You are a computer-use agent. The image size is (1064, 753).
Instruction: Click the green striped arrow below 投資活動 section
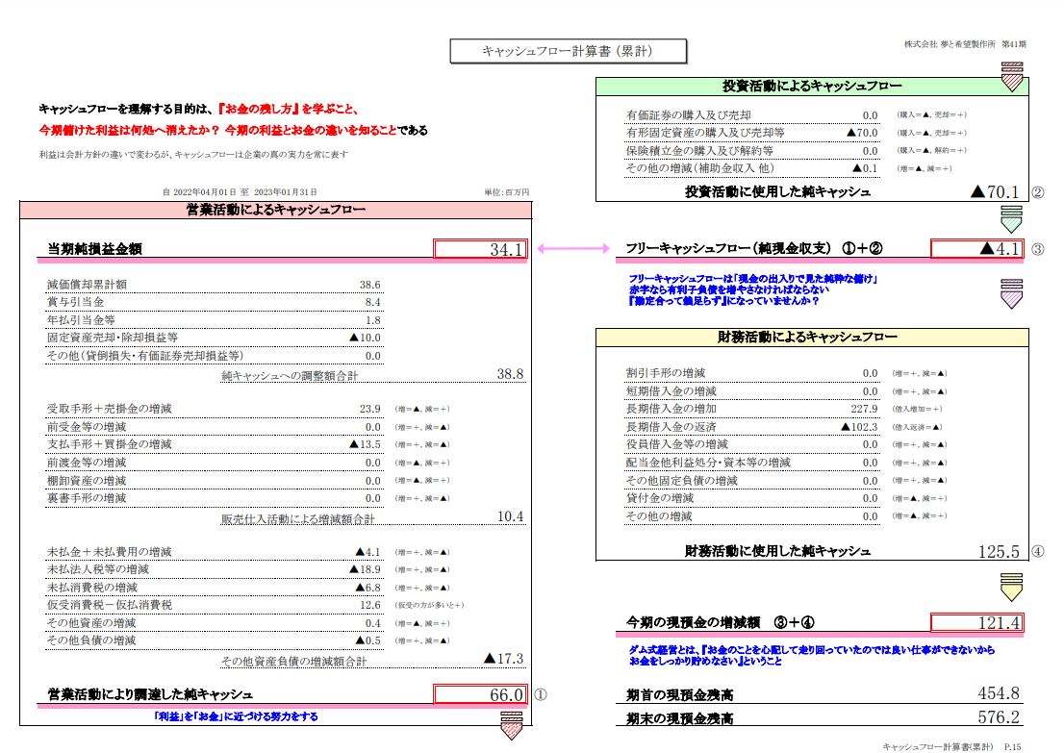(1012, 220)
